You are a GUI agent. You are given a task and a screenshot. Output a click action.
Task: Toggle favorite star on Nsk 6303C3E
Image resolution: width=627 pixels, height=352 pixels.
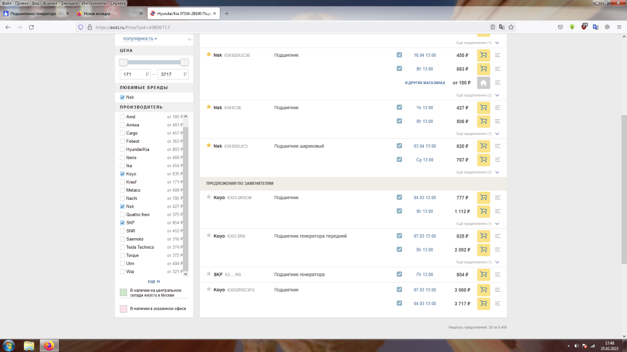(209, 107)
